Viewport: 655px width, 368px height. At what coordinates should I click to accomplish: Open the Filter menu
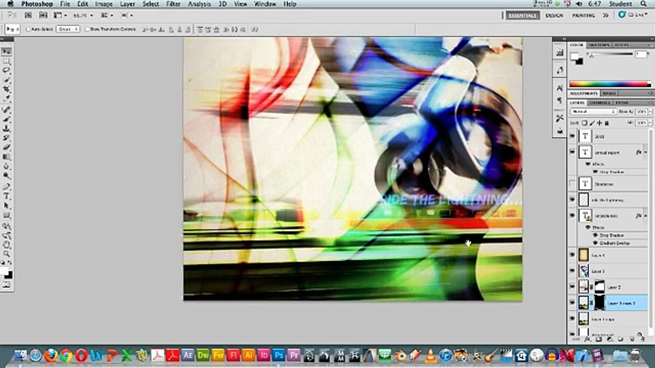point(173,4)
